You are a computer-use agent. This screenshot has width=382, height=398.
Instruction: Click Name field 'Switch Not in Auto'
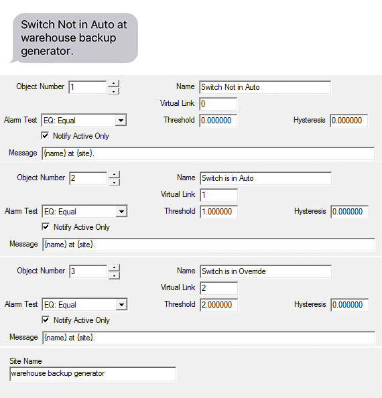(265, 87)
